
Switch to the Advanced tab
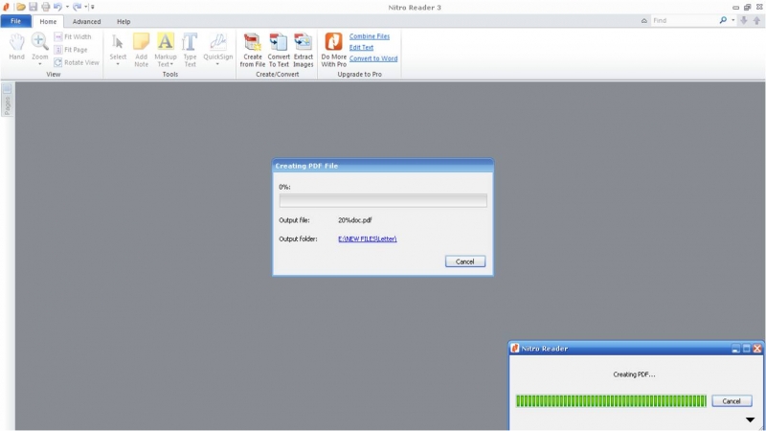coord(86,21)
